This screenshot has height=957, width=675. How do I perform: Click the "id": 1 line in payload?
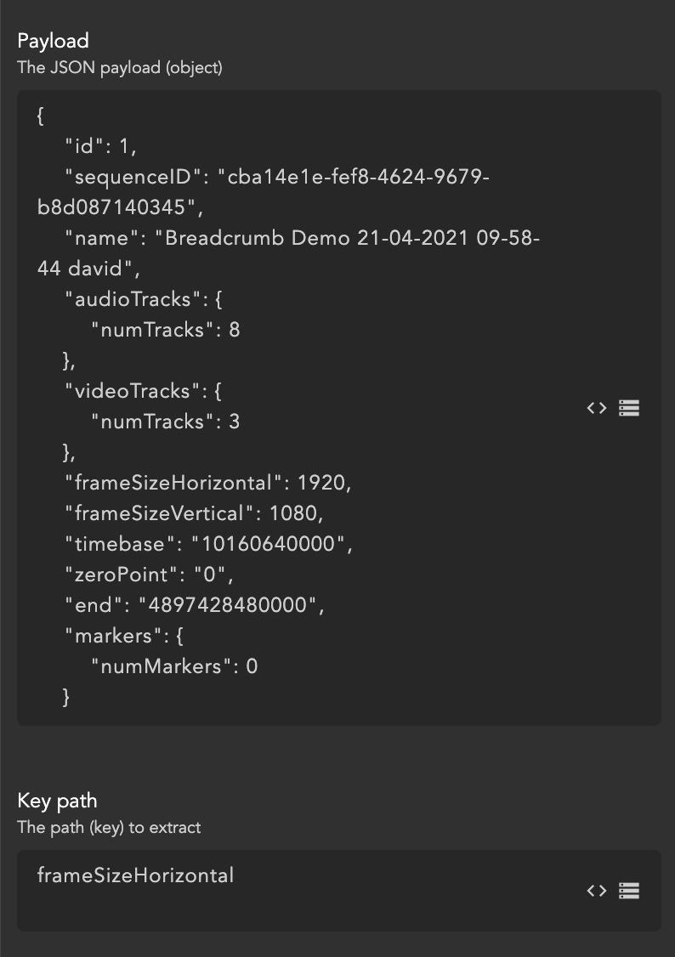100,146
